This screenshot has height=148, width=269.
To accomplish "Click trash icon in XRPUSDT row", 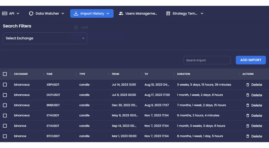I will [248, 85].
